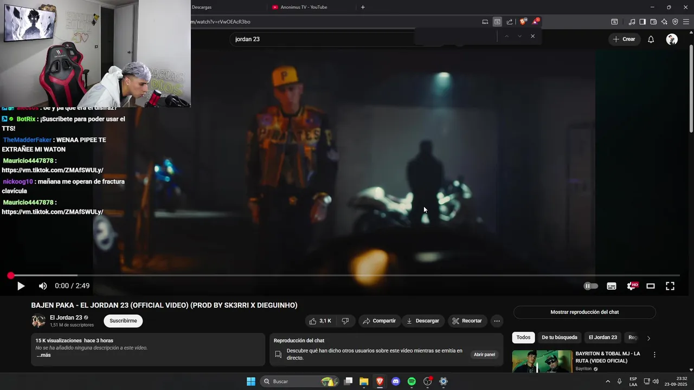Open more actions three-dot menu
The image size is (694, 390).
(497, 321)
